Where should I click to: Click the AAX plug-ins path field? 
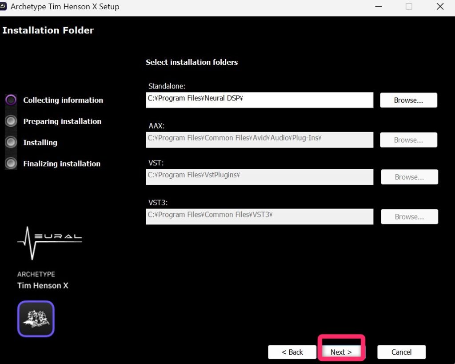coord(259,139)
